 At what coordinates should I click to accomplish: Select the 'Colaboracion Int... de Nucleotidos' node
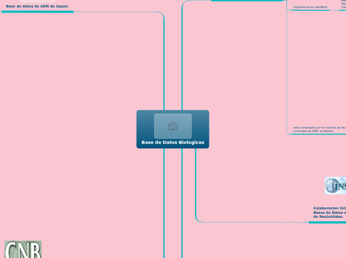click(329, 212)
